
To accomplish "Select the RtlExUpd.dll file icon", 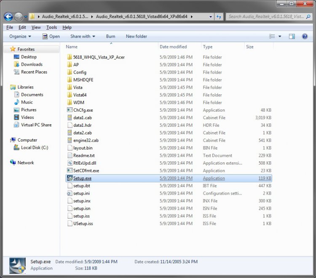I will [x=70, y=163].
